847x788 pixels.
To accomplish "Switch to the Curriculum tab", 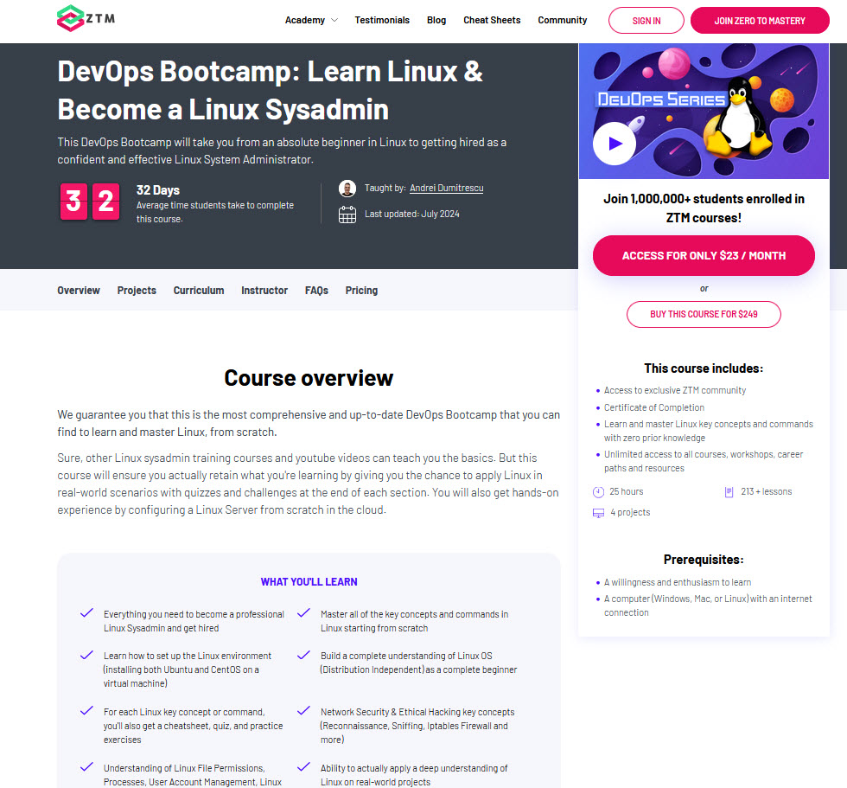I will (199, 291).
